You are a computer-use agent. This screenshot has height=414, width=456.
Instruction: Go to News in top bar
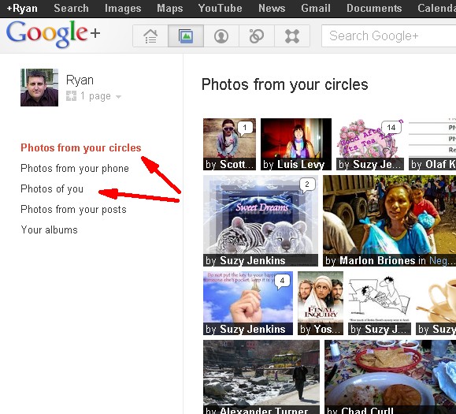pyautogui.click(x=272, y=8)
